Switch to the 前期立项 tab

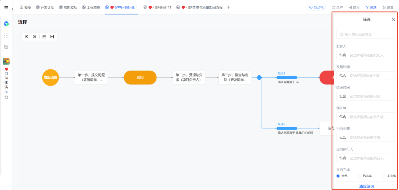(68, 7)
